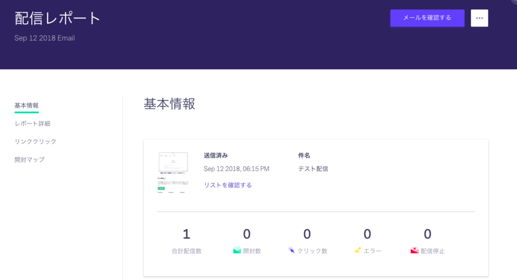The width and height of the screenshot is (517, 280).
Task: Click the yellow checkmark エラー icon
Action: pyautogui.click(x=358, y=250)
